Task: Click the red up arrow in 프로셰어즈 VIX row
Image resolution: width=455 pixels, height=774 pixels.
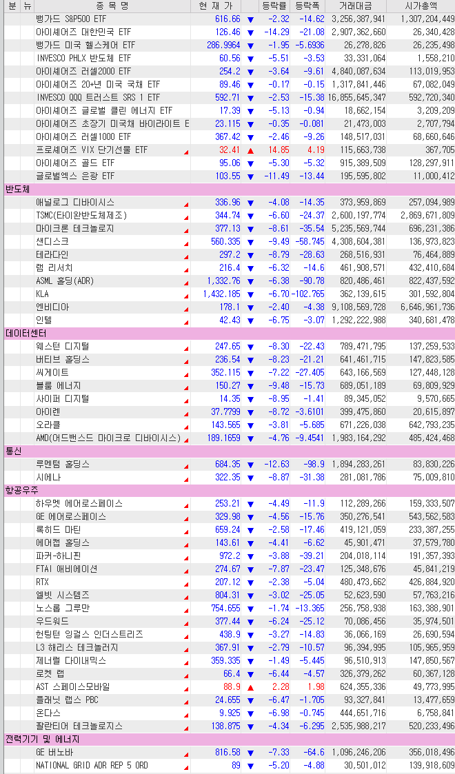Action: click(x=250, y=150)
